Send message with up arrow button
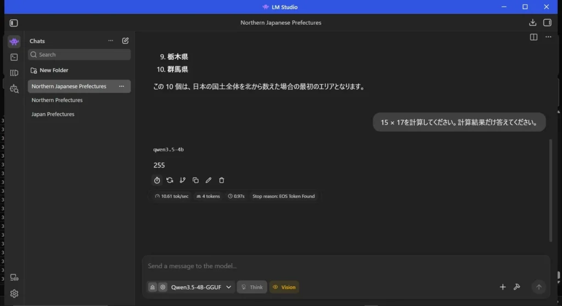The height and width of the screenshot is (306, 562). tap(538, 287)
